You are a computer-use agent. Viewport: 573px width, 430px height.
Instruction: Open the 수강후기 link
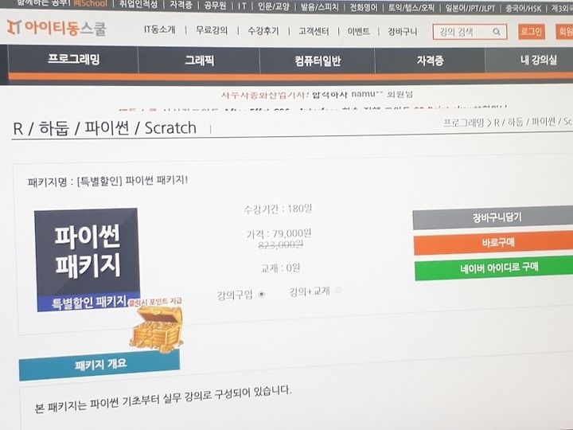pos(263,31)
